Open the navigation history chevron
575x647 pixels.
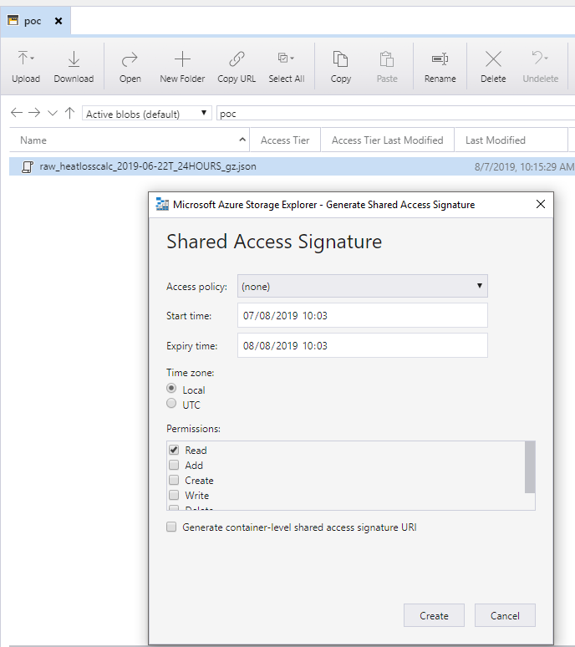click(53, 113)
